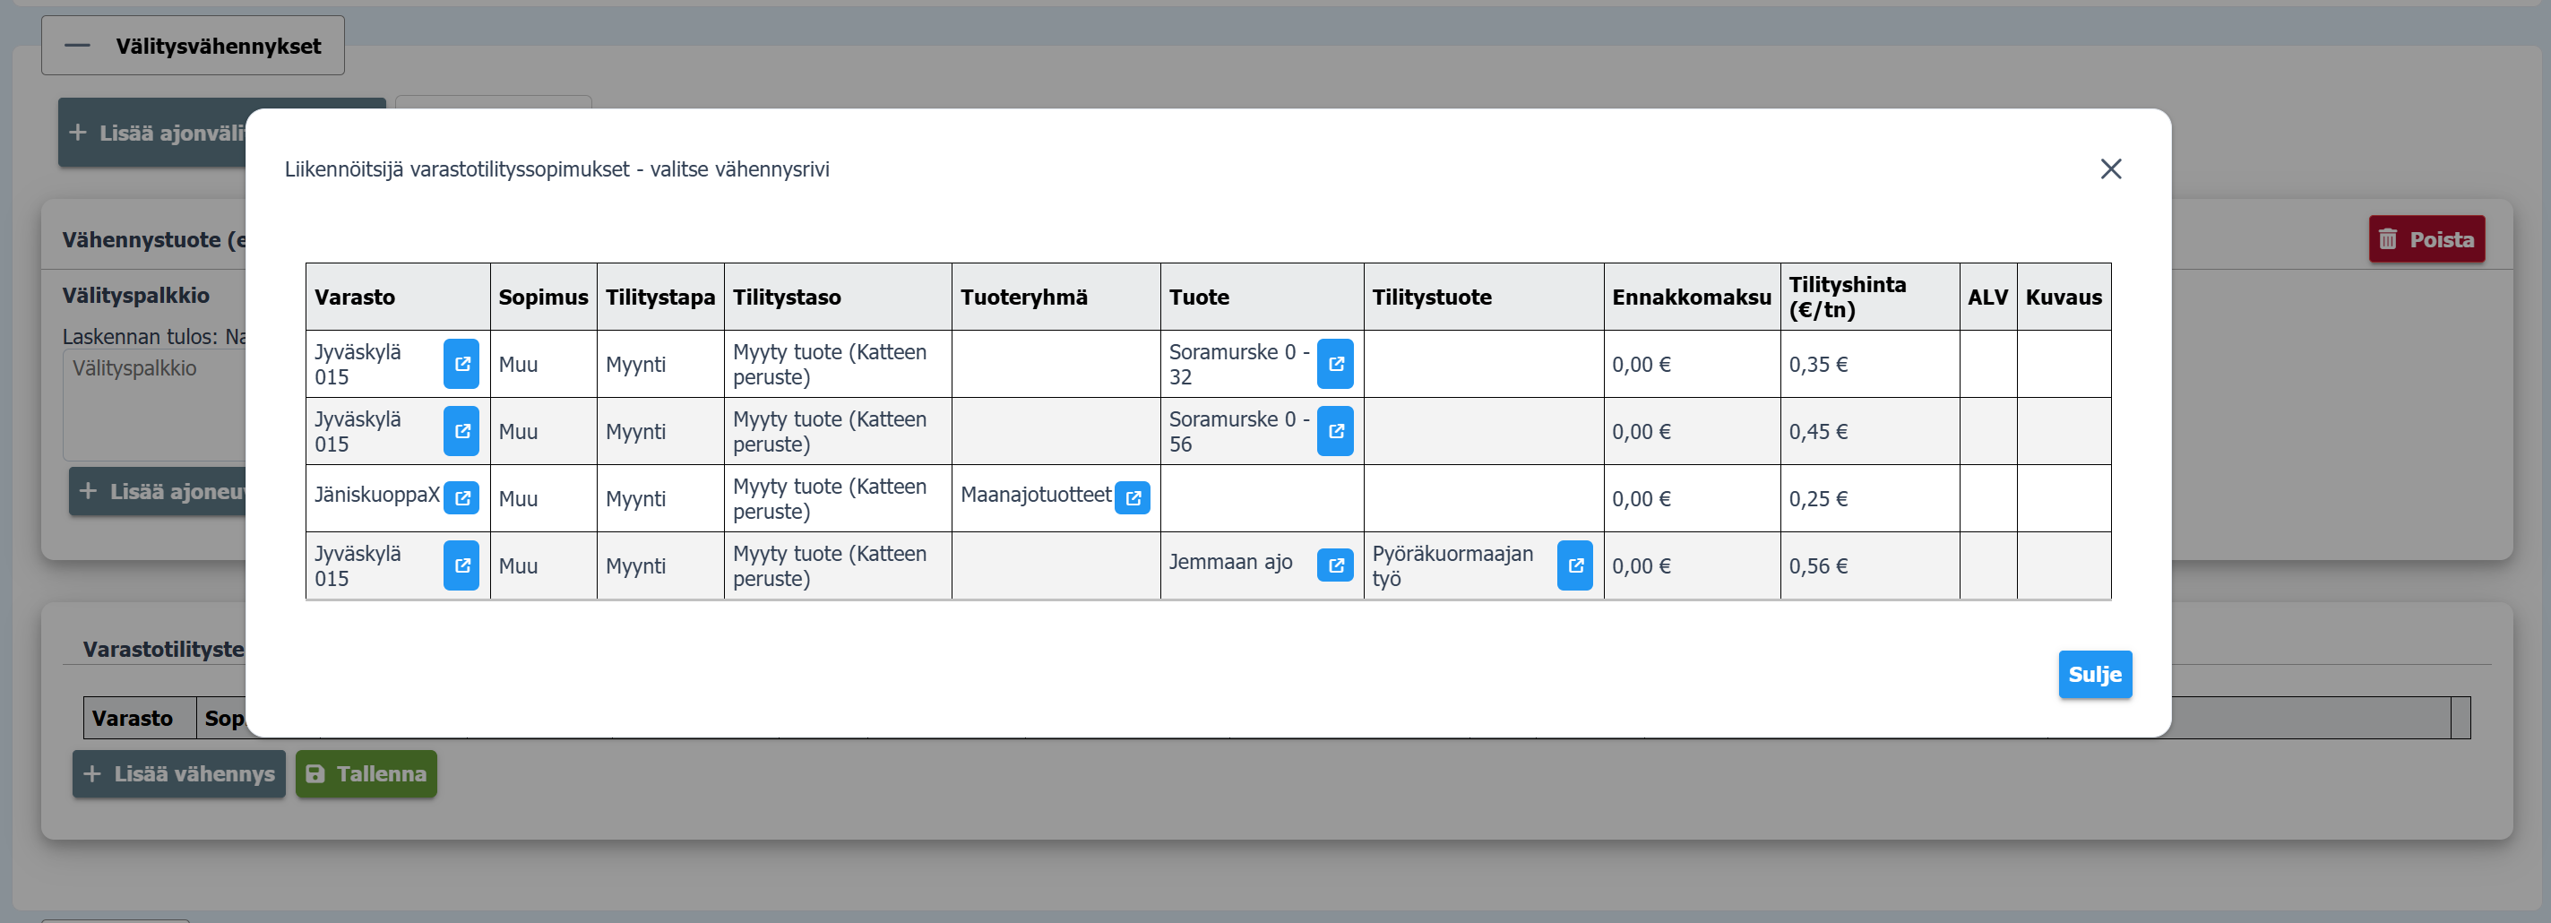
Task: Open JäniskuoppaX warehouse link icon
Action: (461, 497)
